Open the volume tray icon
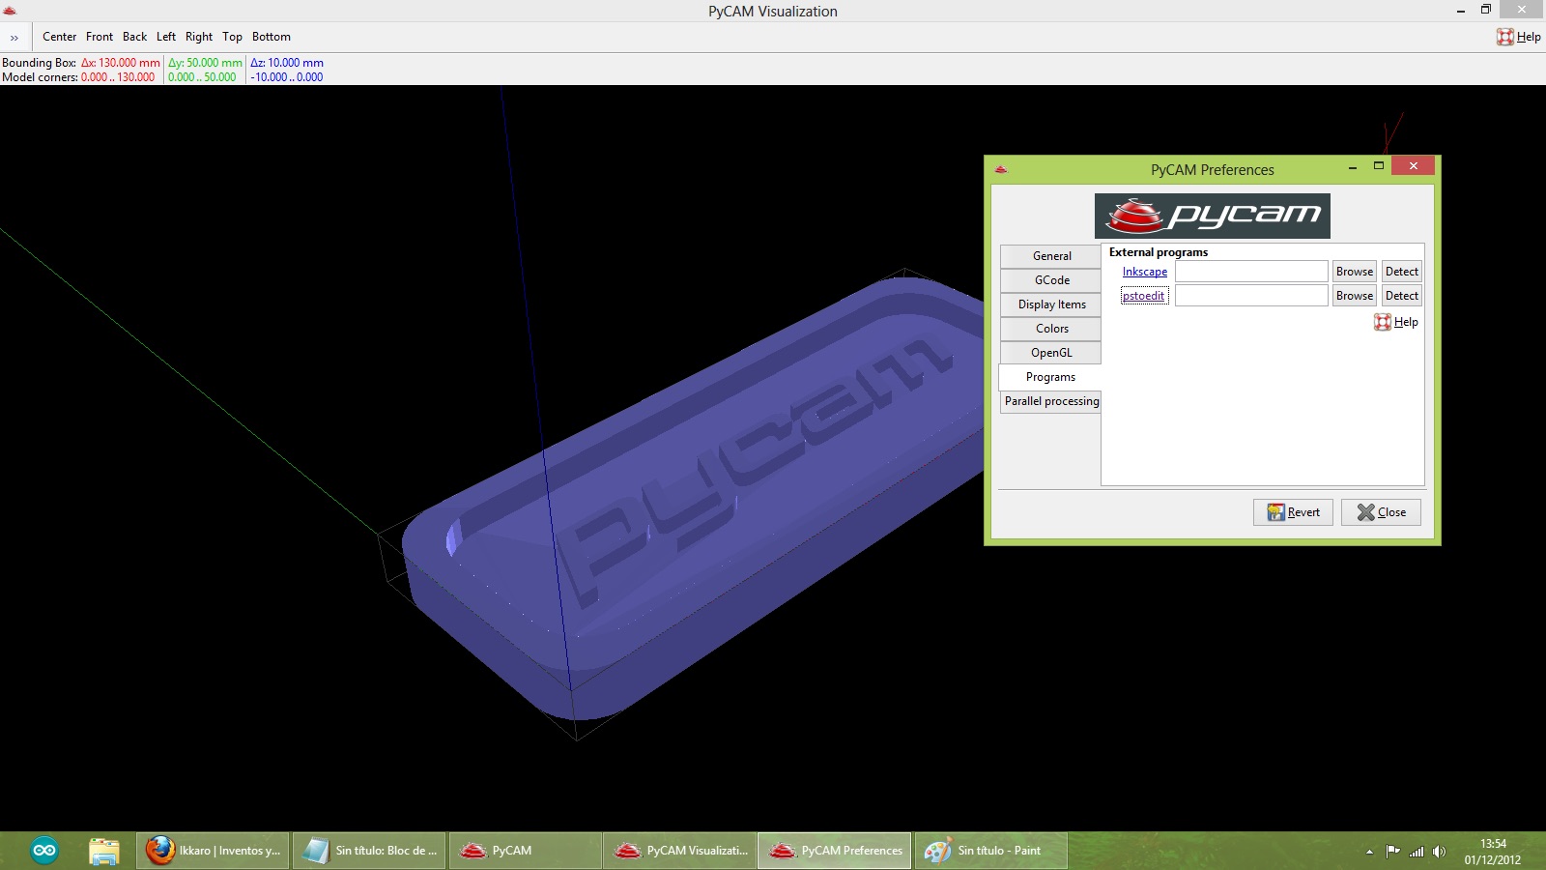 1440,852
